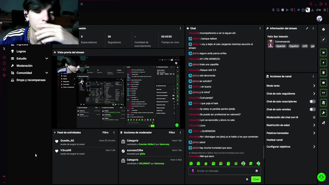Click the info icon in right rail
329x185 pixels.
(x=323, y=29)
